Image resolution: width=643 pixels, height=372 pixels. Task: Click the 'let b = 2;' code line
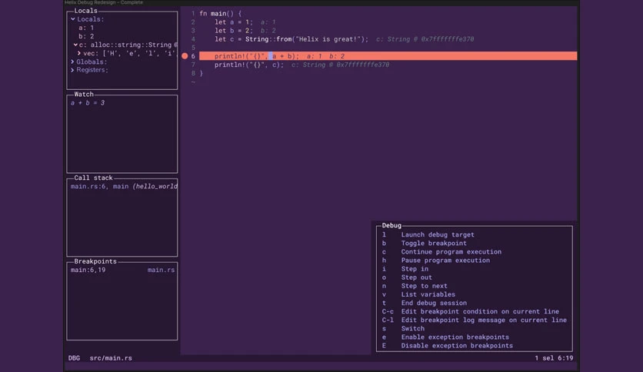tap(234, 31)
